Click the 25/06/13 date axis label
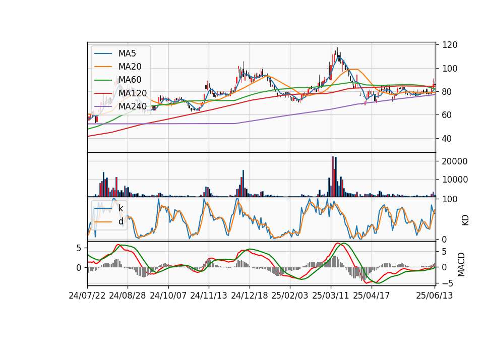The width and height of the screenshot is (484, 348). pyautogui.click(x=435, y=296)
